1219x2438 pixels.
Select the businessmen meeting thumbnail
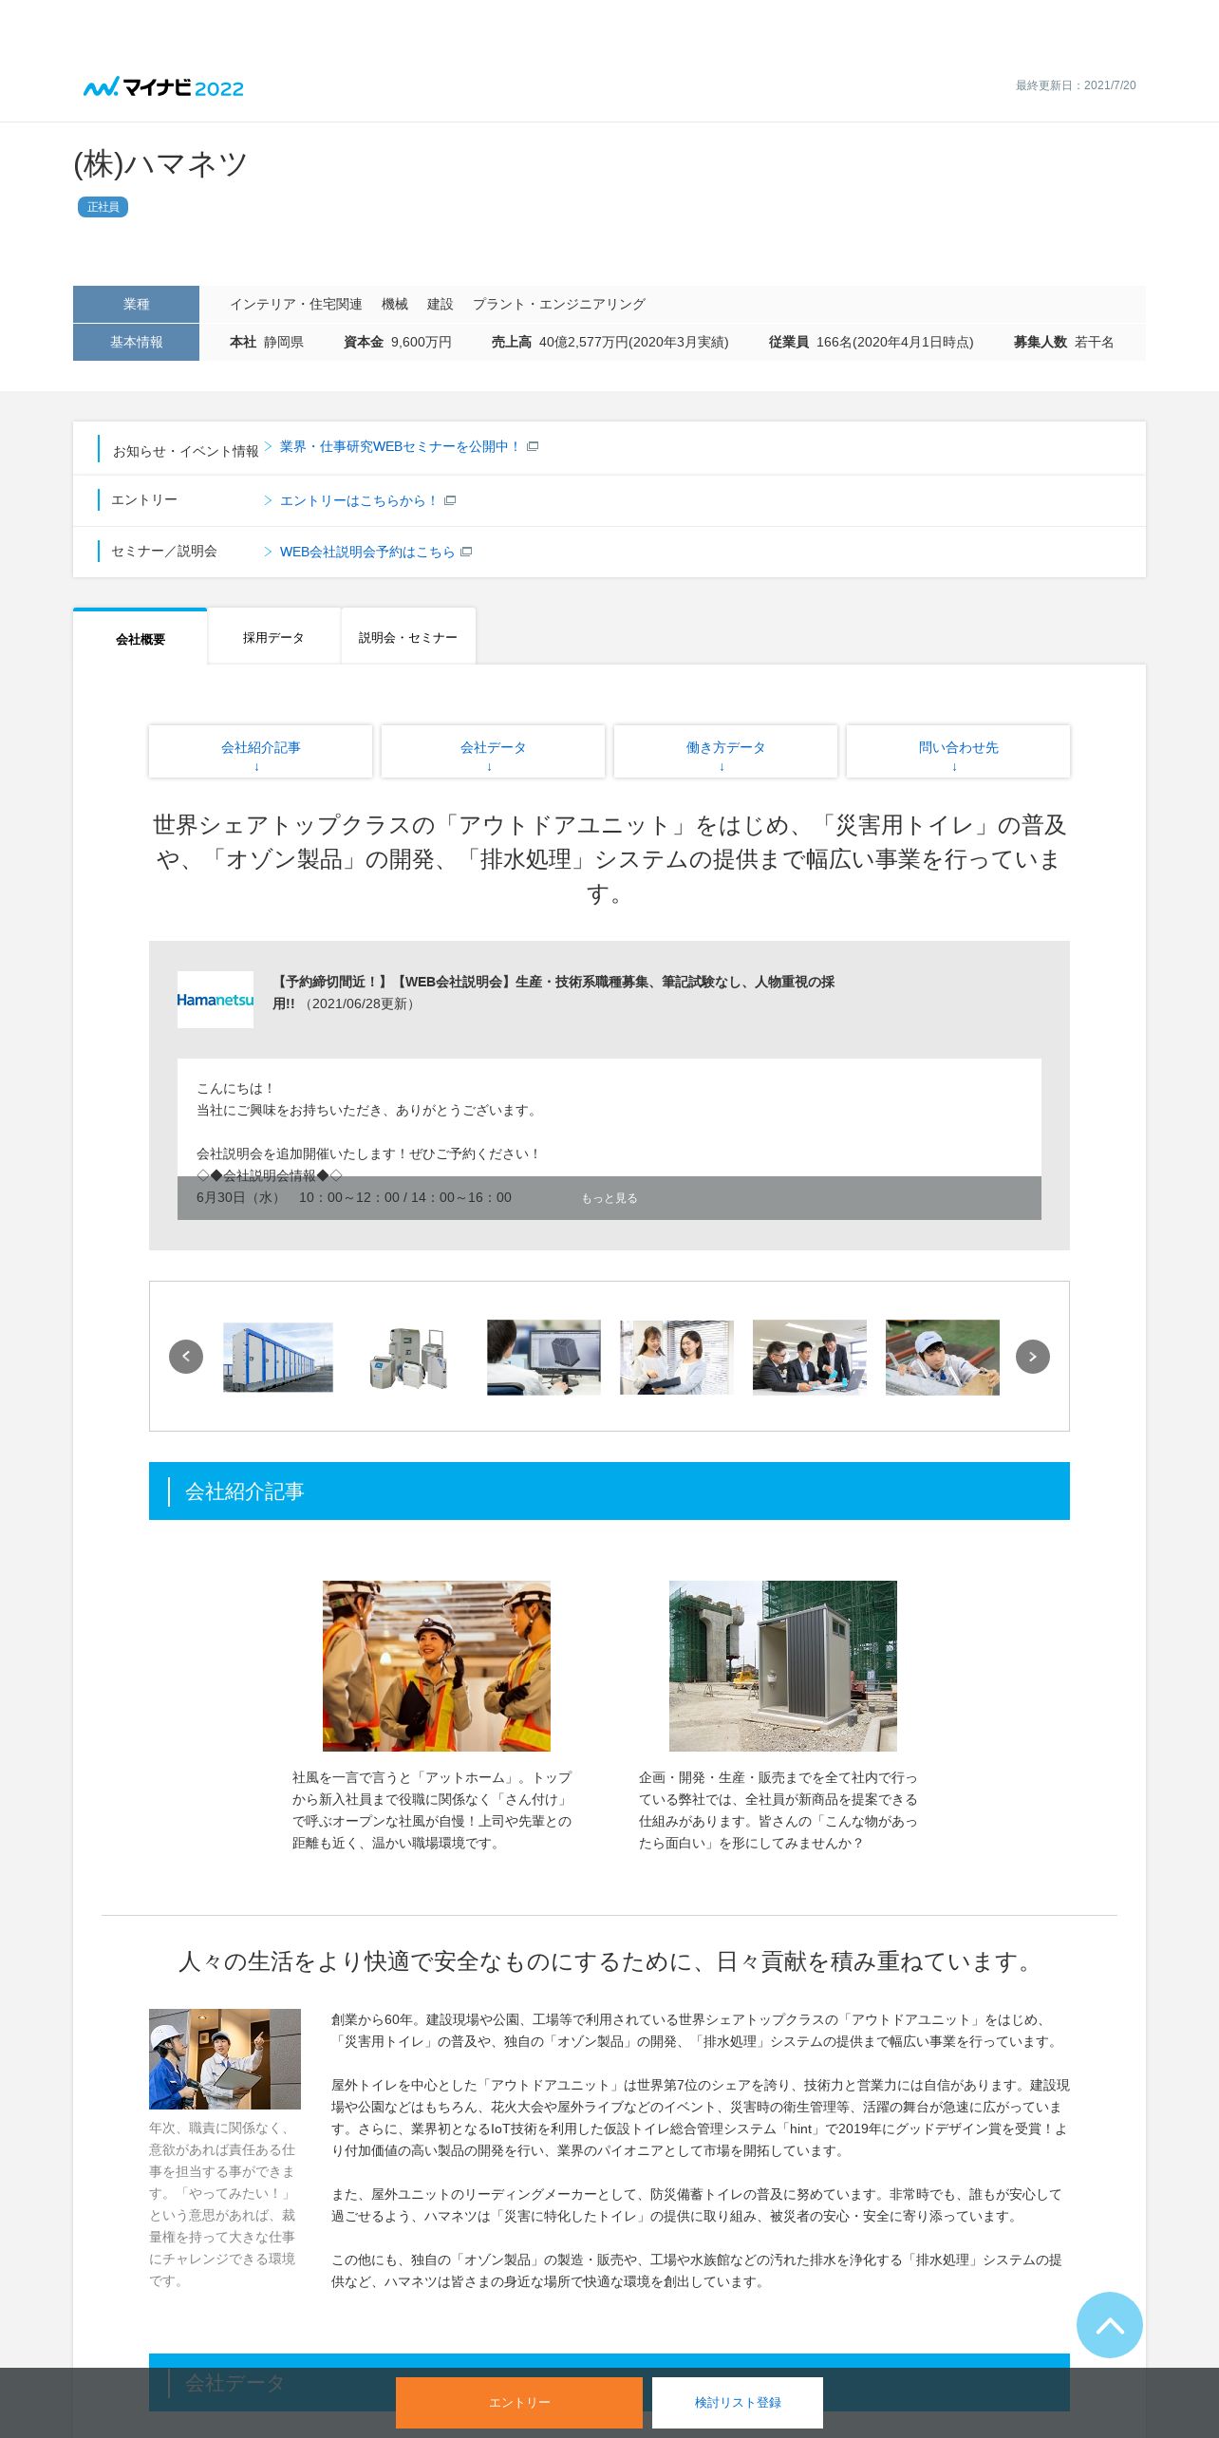pos(810,1357)
